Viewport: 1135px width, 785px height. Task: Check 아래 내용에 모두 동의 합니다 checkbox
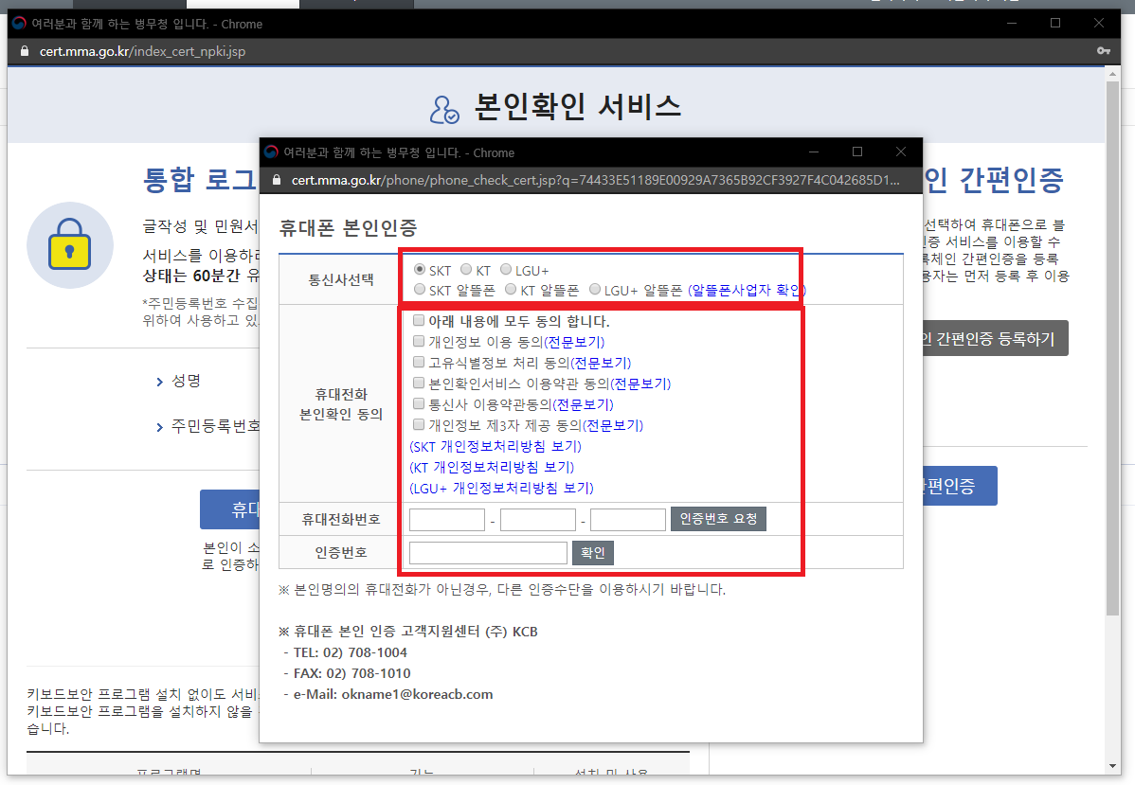click(419, 321)
